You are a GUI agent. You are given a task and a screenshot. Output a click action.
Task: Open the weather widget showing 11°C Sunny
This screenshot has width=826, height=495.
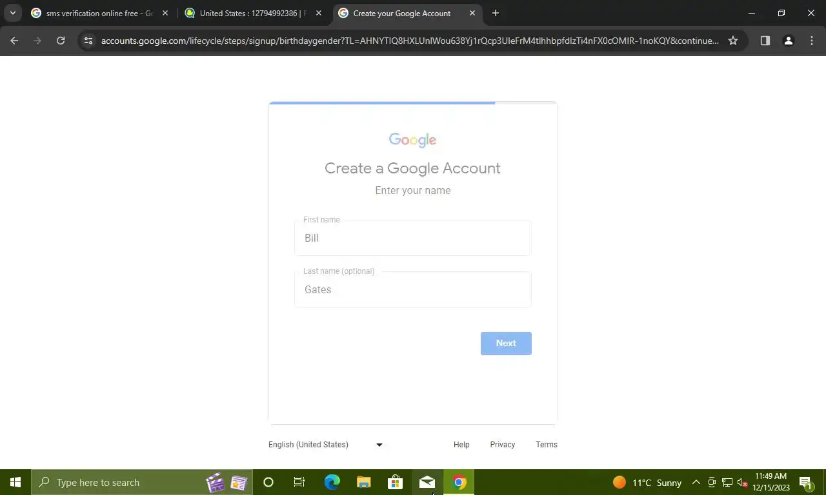point(647,482)
